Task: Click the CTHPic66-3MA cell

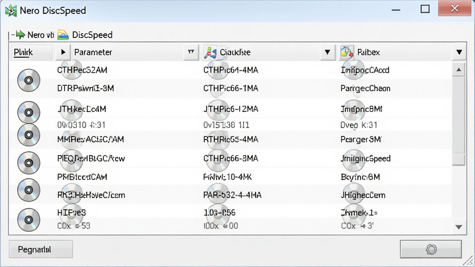Action: [x=231, y=159]
